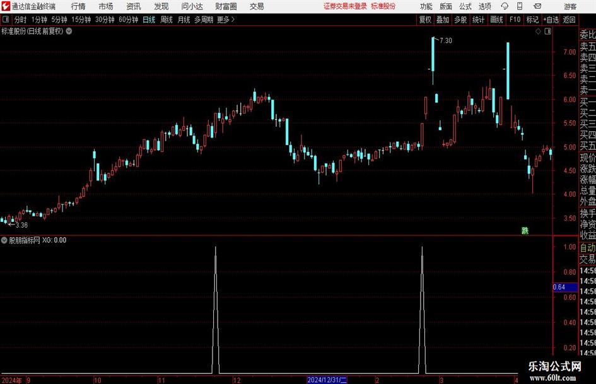Click the 统计 statistics button
The image size is (596, 384).
(x=479, y=20)
